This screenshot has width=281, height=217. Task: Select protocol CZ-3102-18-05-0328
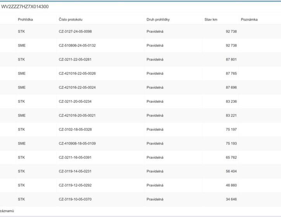tap(75, 129)
